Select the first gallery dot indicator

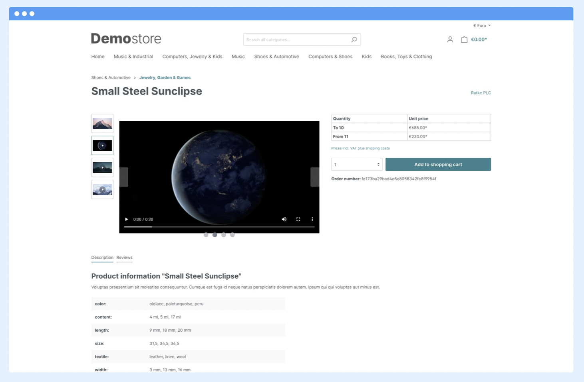(206, 235)
